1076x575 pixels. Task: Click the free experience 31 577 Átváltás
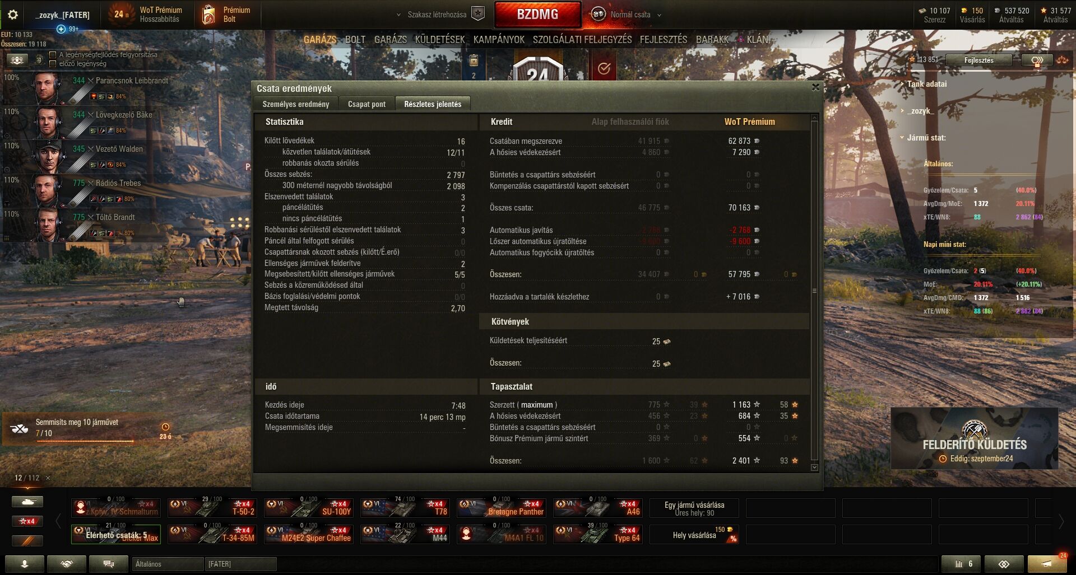pyautogui.click(x=1055, y=15)
